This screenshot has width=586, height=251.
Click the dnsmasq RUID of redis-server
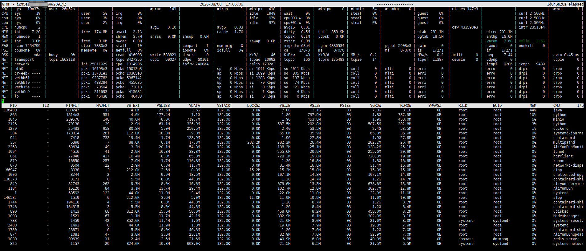pyautogui.click(x=466, y=239)
